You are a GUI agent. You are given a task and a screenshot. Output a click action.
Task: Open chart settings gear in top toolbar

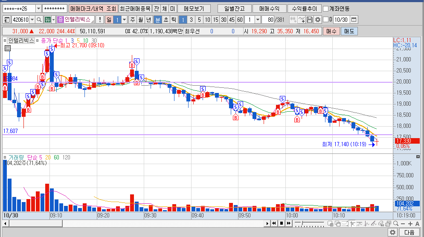pos(318,20)
